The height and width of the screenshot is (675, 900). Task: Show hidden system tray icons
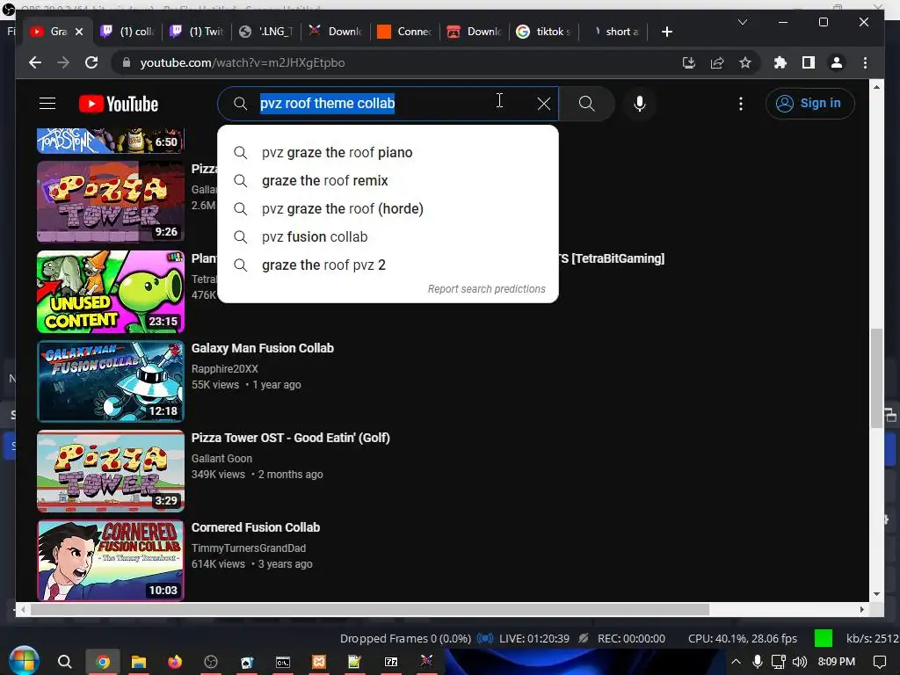[x=736, y=662]
